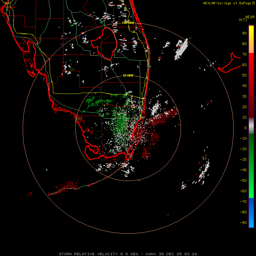Click the 0.5 DEG elevation text in the caption

[129, 254]
